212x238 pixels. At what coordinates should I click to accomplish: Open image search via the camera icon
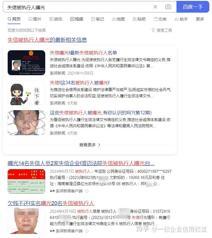168,7
